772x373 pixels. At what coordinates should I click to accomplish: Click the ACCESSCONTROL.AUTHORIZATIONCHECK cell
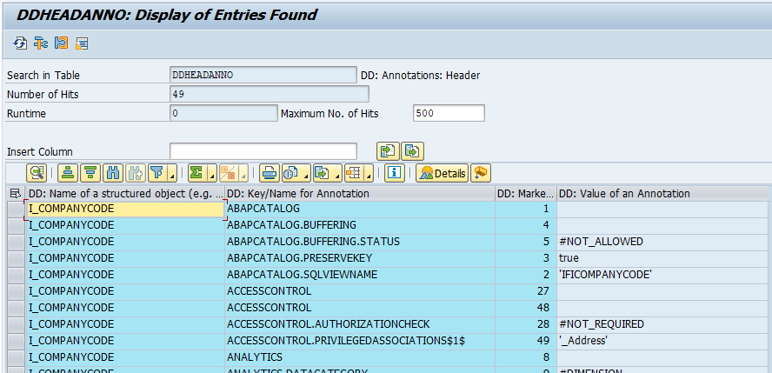360,324
